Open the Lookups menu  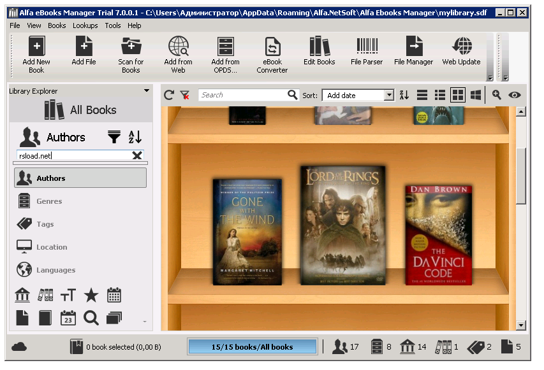85,25
